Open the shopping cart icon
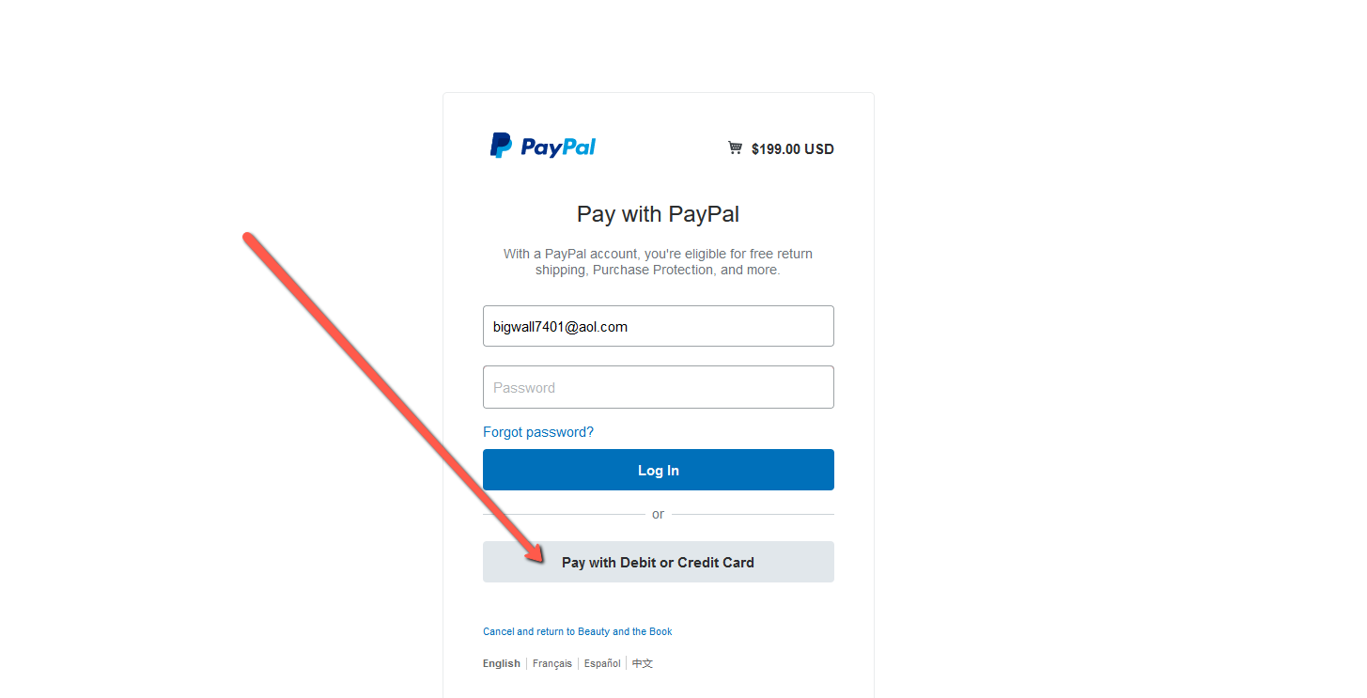This screenshot has height=698, width=1367. click(736, 147)
